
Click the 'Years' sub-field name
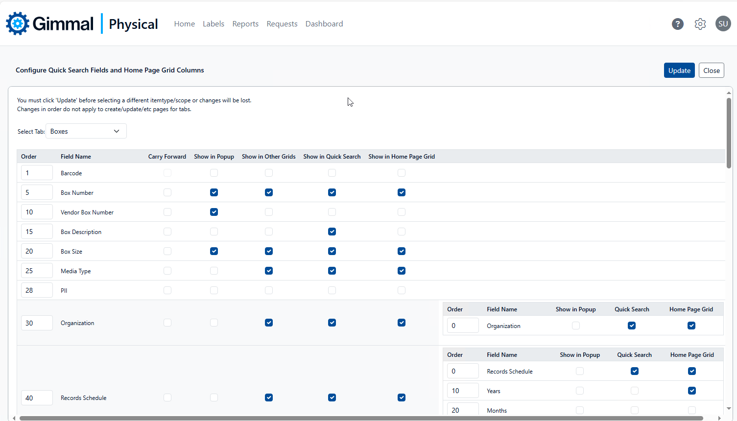[494, 391]
